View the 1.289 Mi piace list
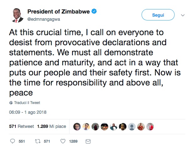The height and width of the screenshot is (148, 196). coord(52,126)
